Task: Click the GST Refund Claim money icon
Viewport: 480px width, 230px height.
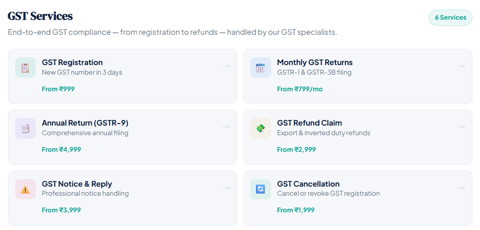Action: pyautogui.click(x=260, y=128)
